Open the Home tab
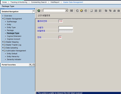121x94 pixels. [4, 2]
